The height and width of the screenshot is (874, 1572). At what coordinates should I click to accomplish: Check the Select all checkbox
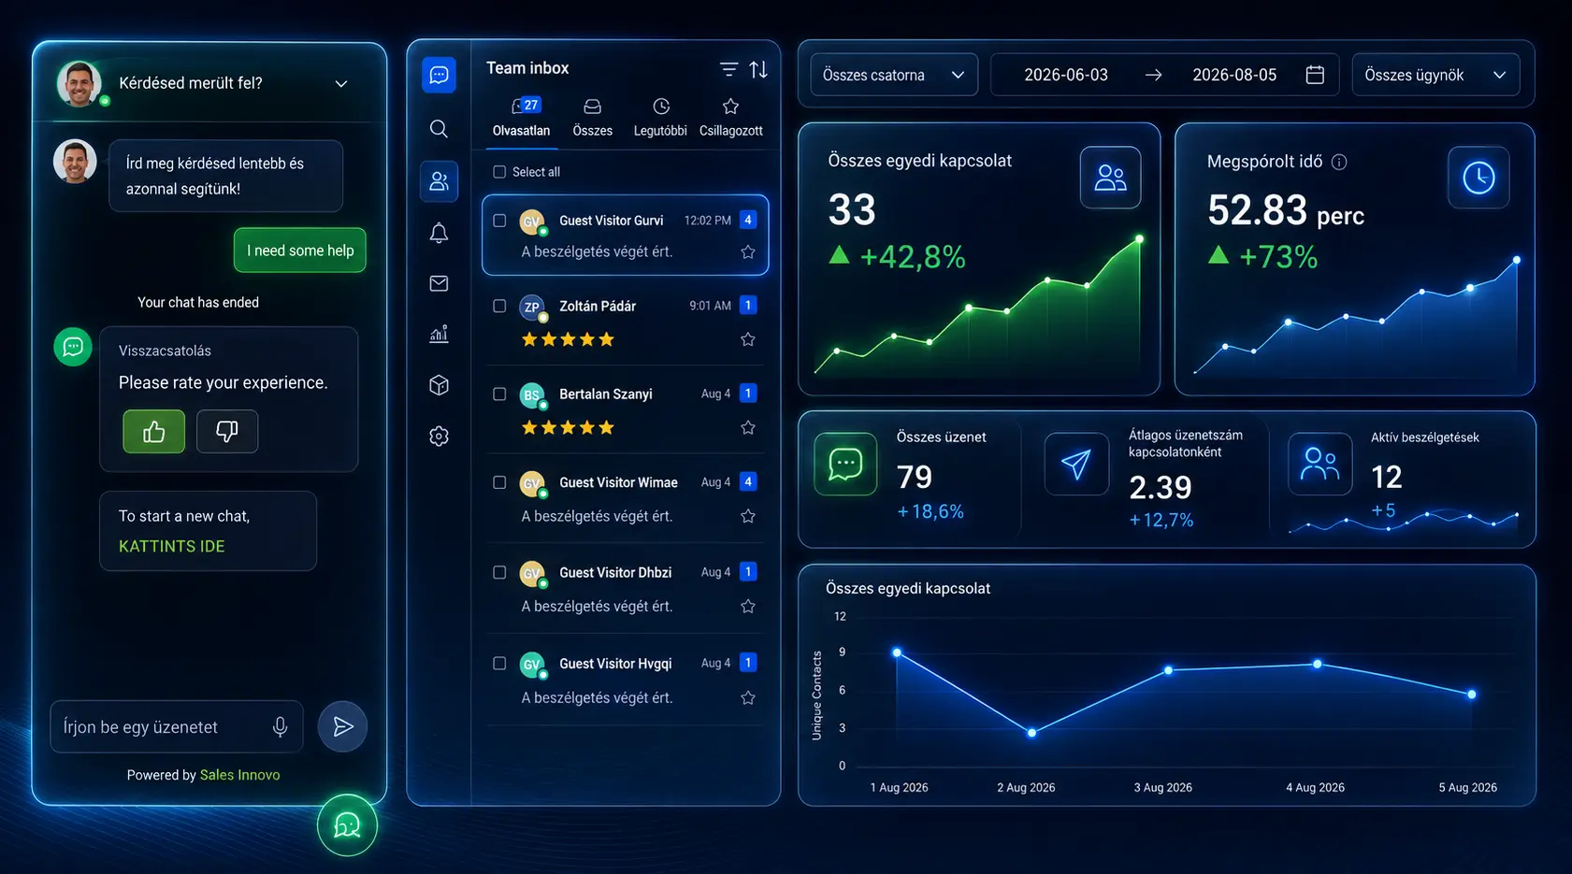point(499,172)
